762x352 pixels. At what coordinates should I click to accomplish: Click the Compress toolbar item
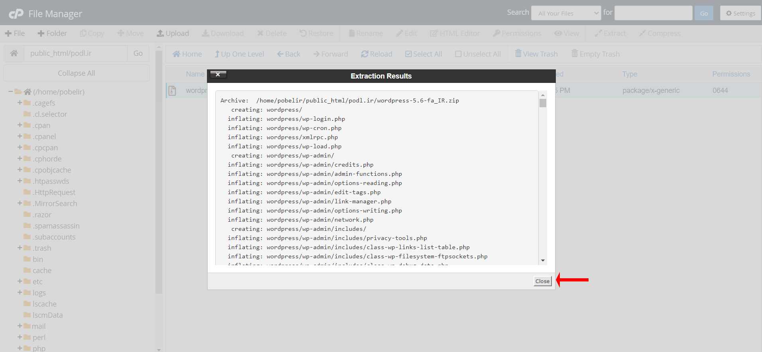coord(660,33)
